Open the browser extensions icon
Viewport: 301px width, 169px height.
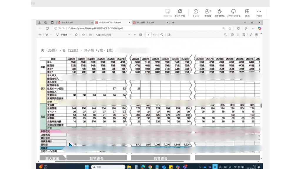(x=238, y=28)
